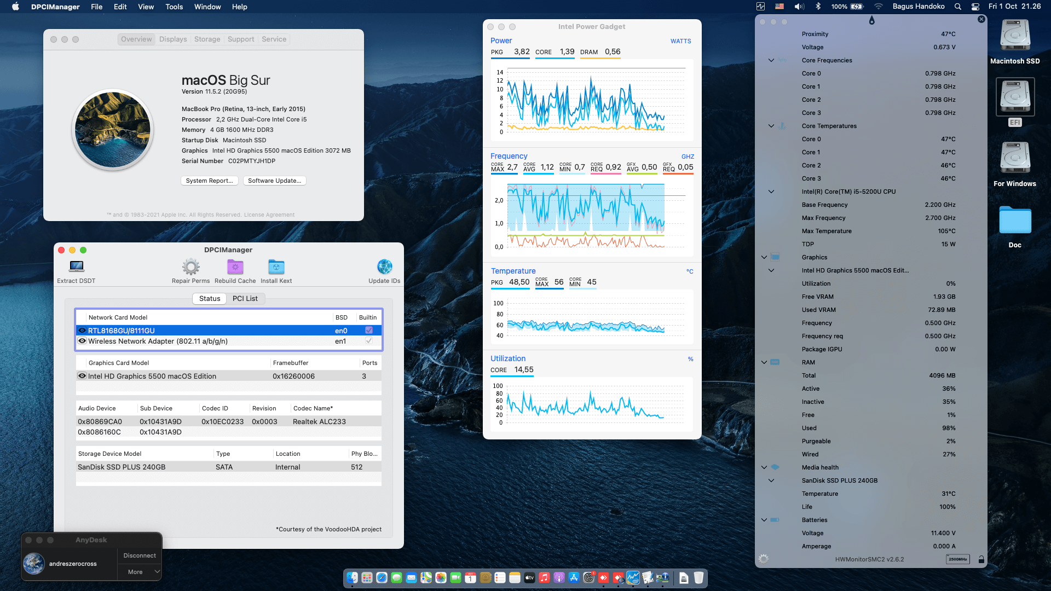Click the pin droplet icon in HWMonitorSMC2
Viewport: 1051px width, 591px height.
pos(871,21)
